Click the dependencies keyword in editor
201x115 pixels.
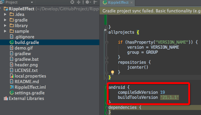click(x=123, y=107)
